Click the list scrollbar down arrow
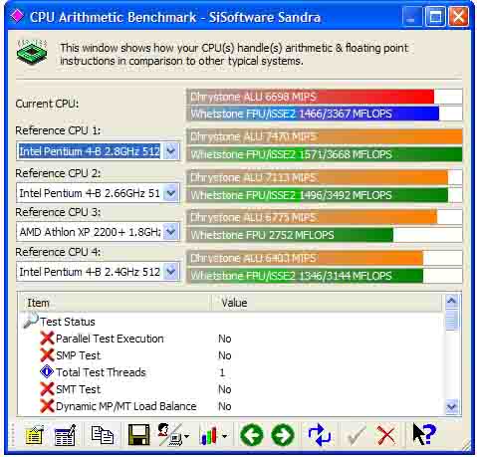This screenshot has height=457, width=477. (452, 406)
